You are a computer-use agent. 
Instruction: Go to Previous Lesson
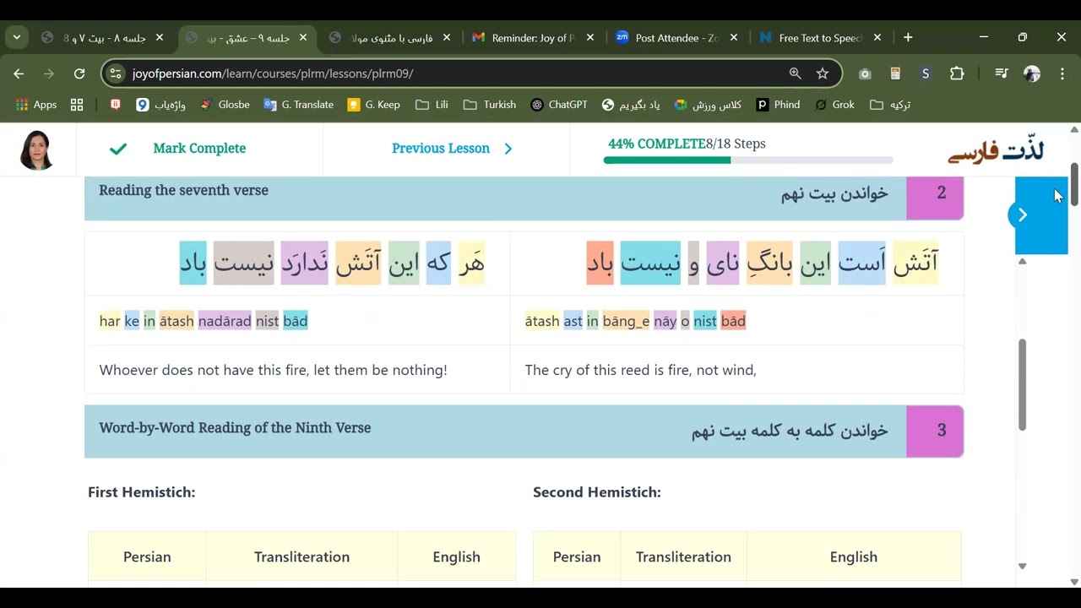[441, 148]
